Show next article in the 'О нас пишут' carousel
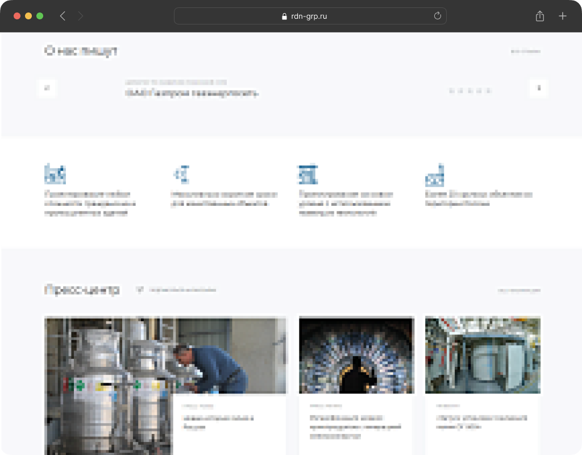Image resolution: width=582 pixels, height=455 pixels. click(538, 88)
